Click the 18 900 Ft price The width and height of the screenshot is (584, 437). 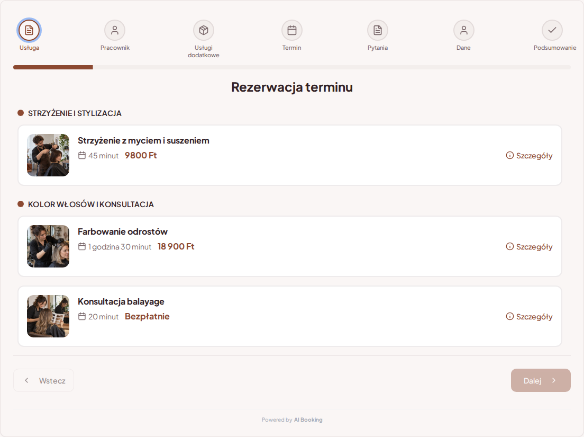coord(176,246)
